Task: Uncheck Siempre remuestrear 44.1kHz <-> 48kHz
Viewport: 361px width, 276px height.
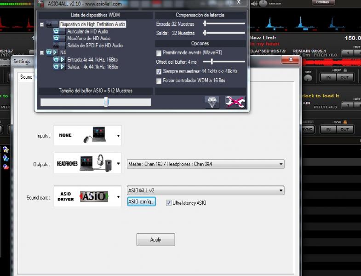Action: pyautogui.click(x=159, y=72)
